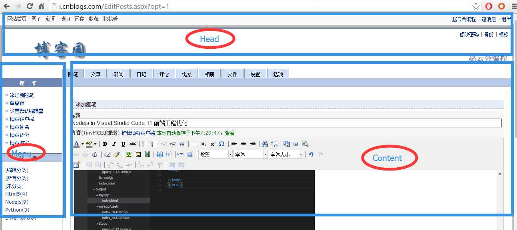Insert a numbered list
This screenshot has width=517, height=230.
tap(154, 144)
